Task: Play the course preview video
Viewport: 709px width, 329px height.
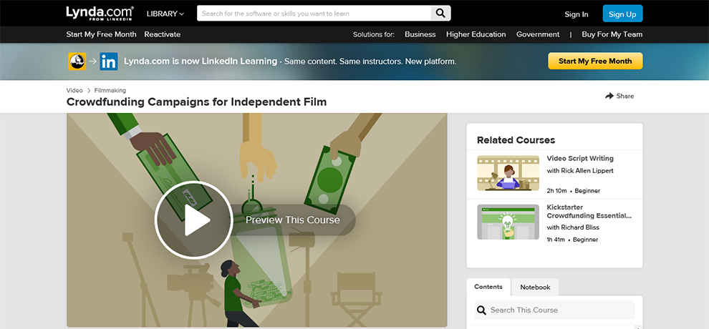Action: pyautogui.click(x=193, y=220)
